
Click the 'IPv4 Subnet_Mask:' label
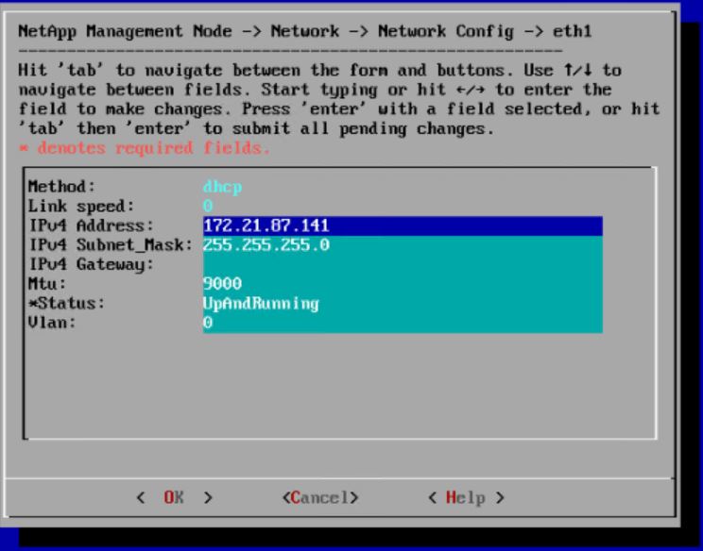(x=111, y=245)
